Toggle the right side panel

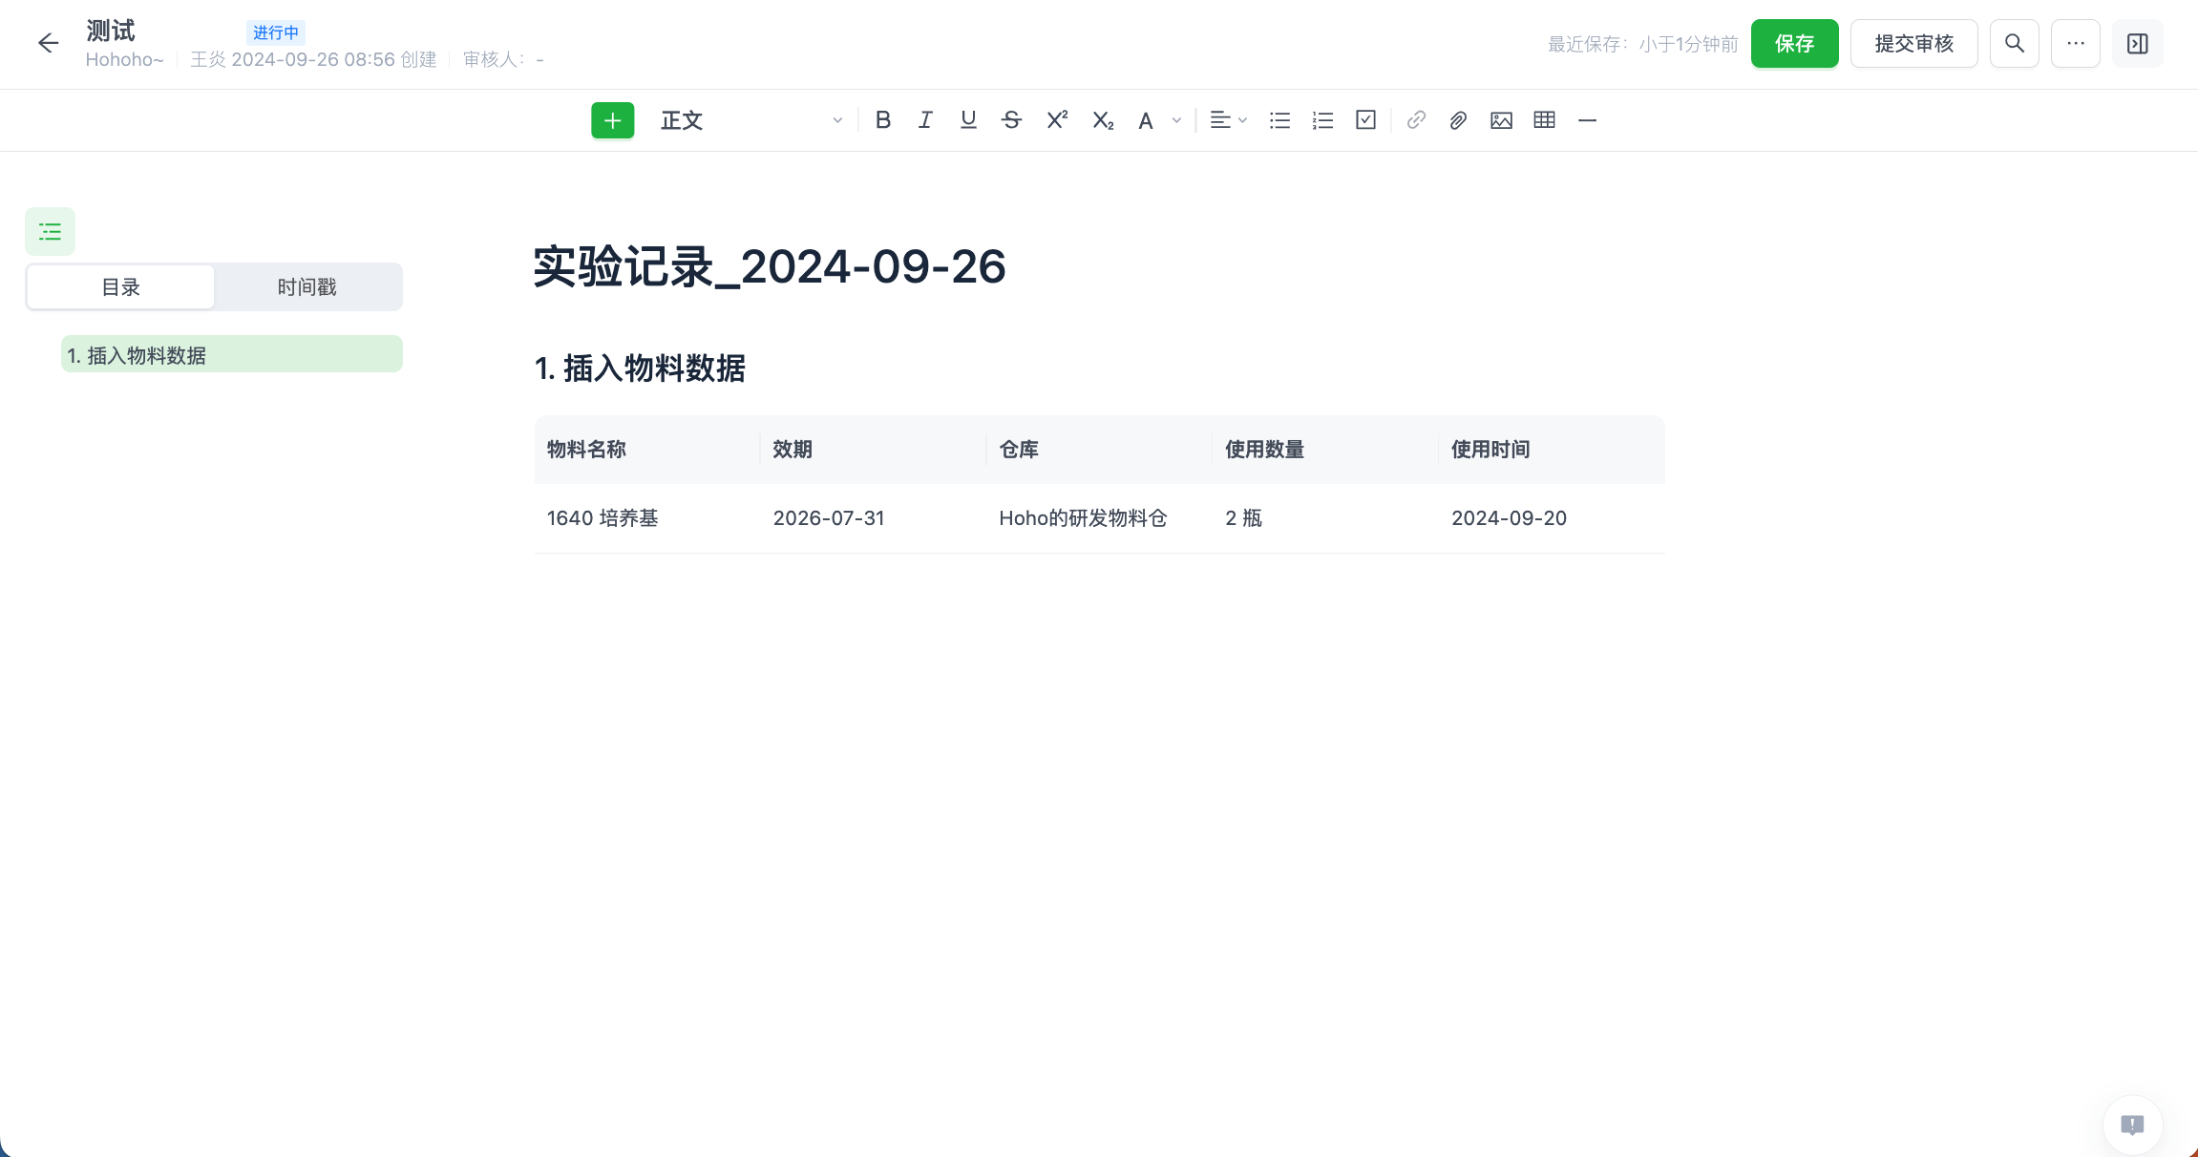click(x=2137, y=44)
